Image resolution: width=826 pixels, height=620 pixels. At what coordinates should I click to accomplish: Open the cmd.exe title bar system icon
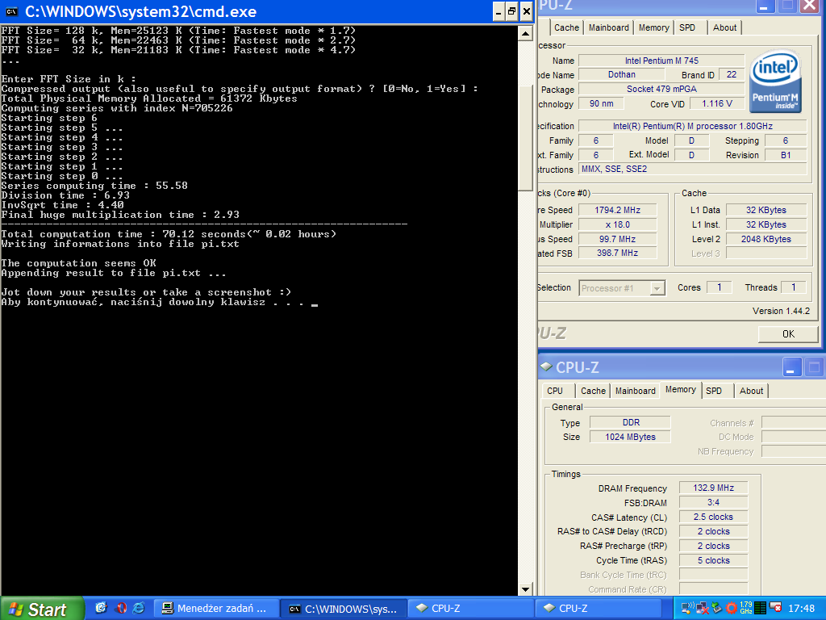click(11, 11)
